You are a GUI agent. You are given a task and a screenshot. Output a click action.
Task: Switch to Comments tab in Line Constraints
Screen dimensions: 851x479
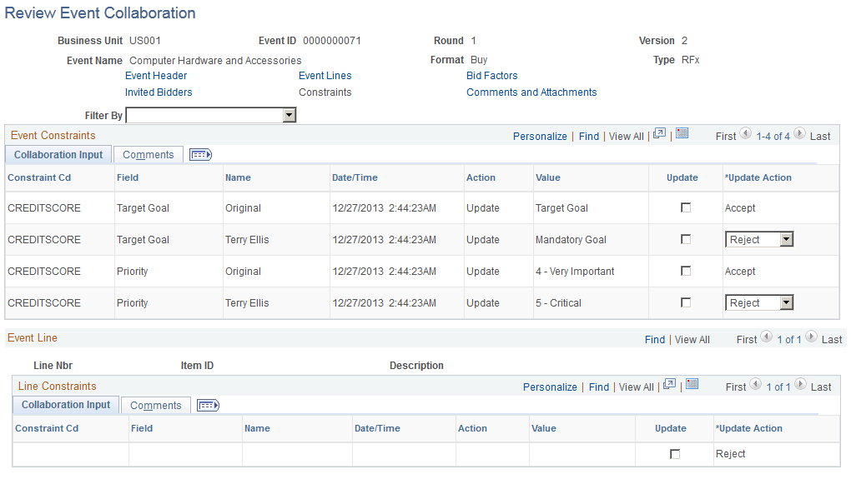point(156,406)
